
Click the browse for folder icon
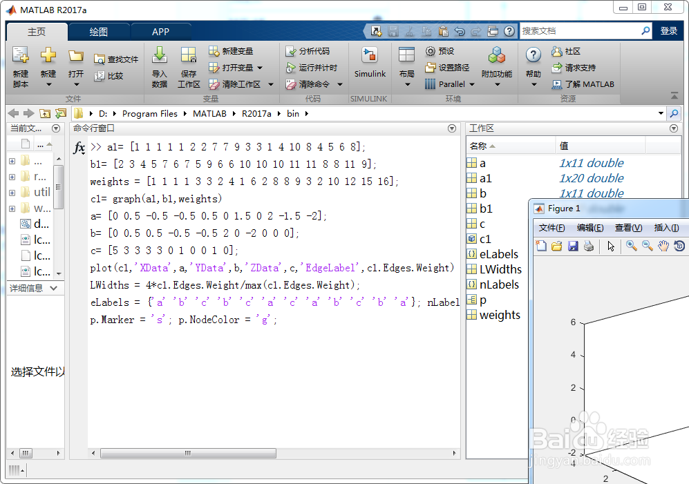click(x=61, y=113)
